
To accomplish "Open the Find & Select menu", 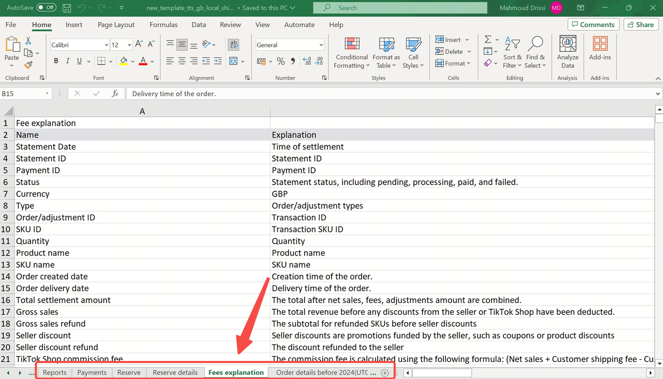I will (535, 52).
